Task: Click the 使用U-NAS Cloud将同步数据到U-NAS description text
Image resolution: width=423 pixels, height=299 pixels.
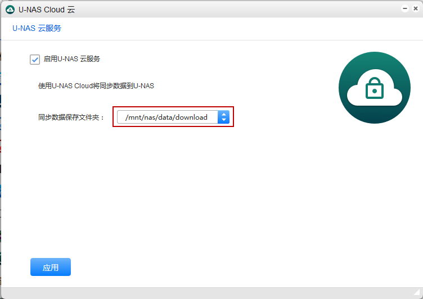Action: [x=96, y=86]
